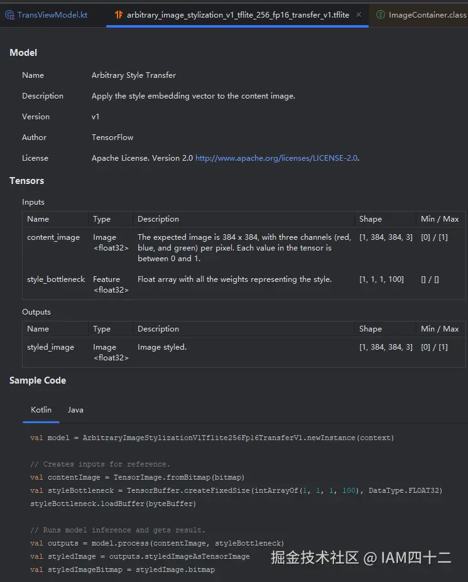Select the Java sample code tab
This screenshot has width=468, height=582.
point(75,409)
